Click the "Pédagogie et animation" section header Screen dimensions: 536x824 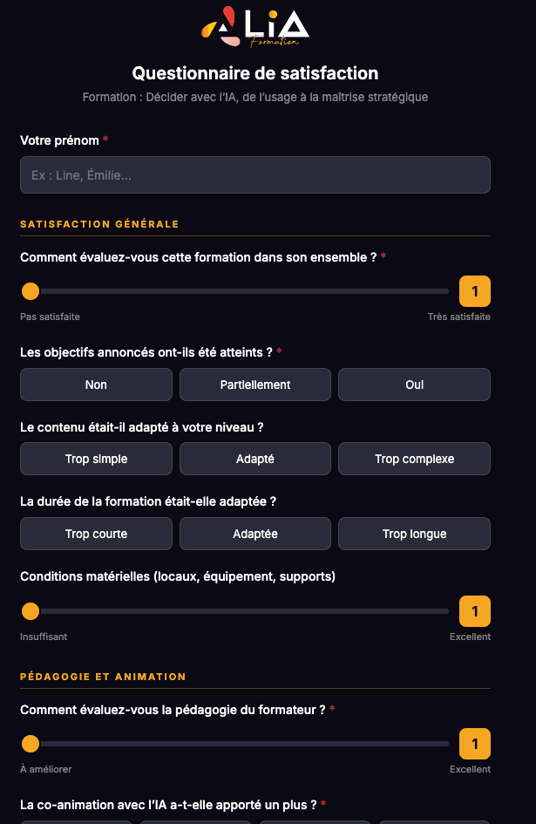pyautogui.click(x=103, y=677)
